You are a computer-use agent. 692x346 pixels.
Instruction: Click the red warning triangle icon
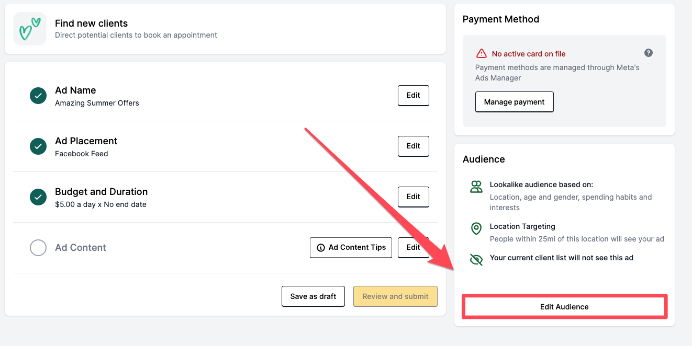click(x=481, y=54)
